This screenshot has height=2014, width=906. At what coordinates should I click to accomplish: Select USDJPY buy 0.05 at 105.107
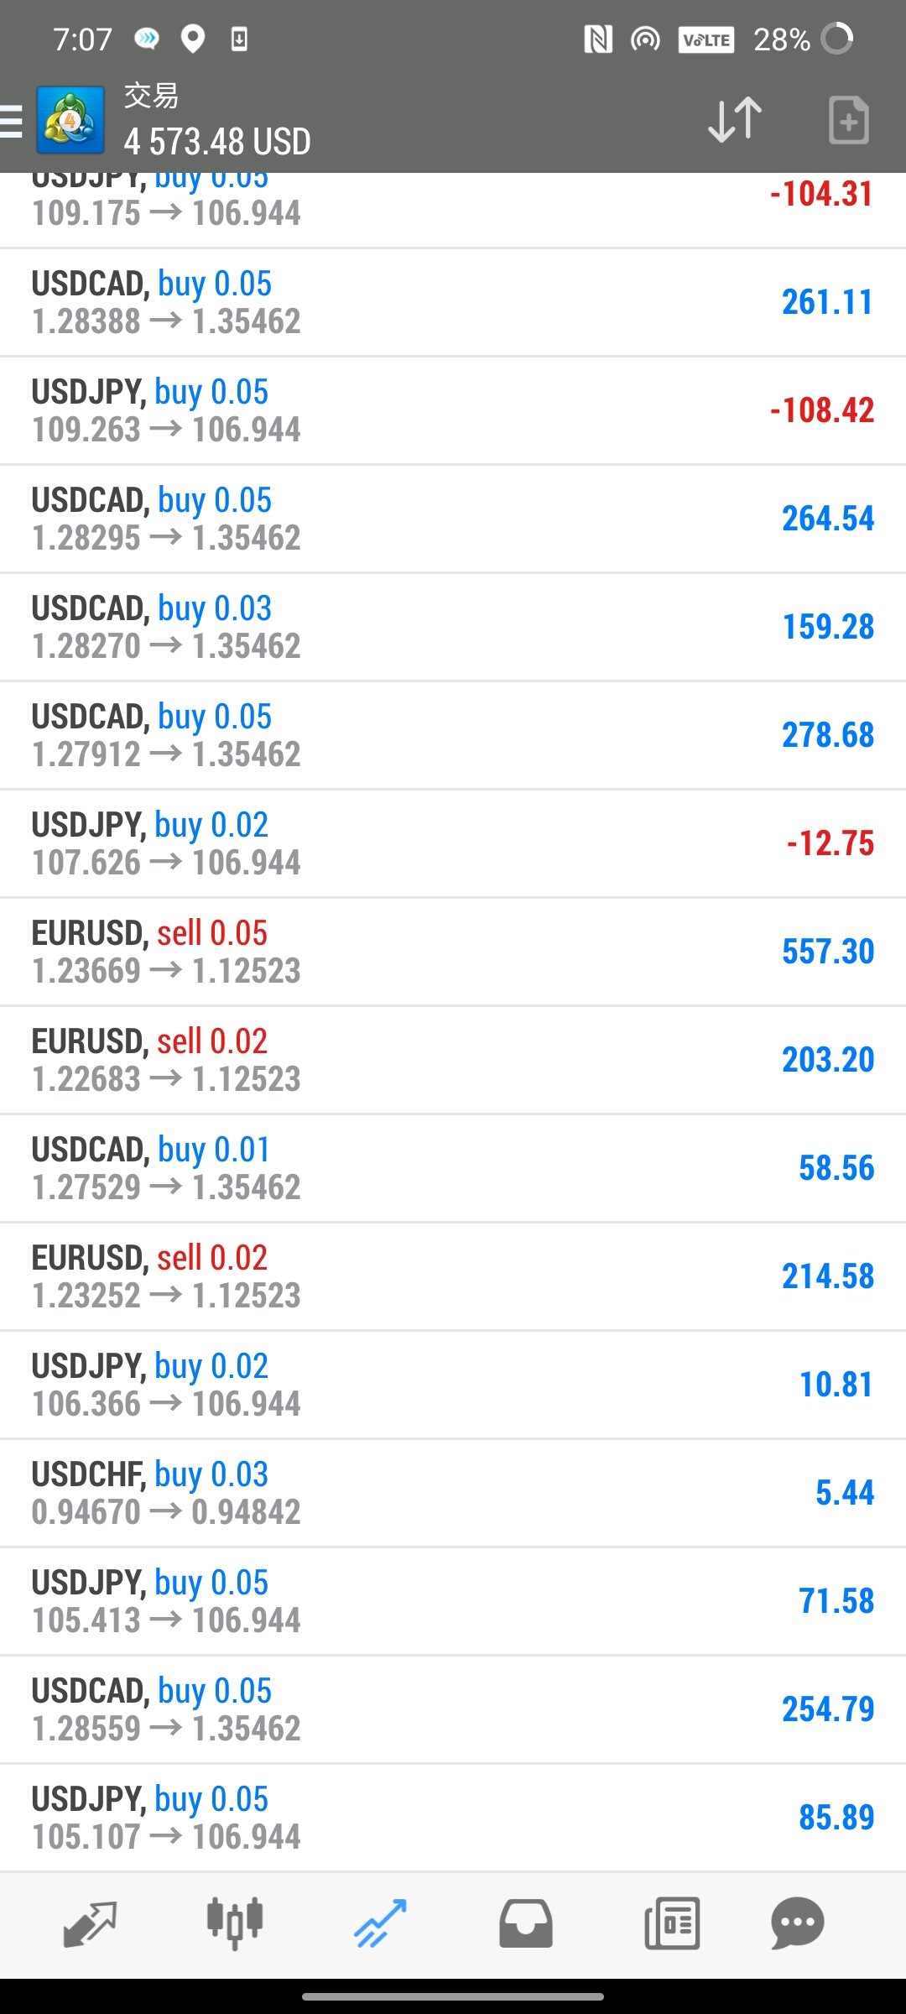point(453,1818)
